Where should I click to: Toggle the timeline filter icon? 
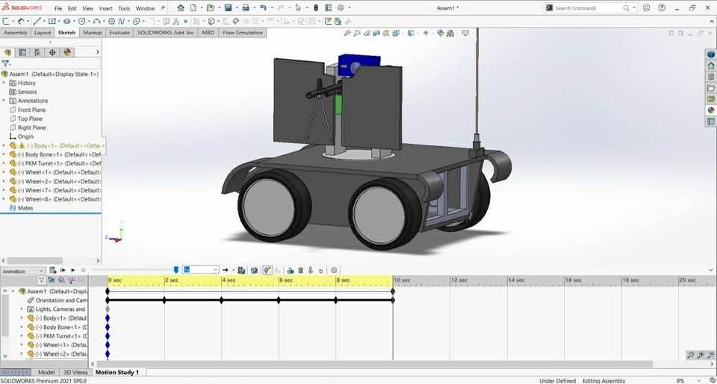point(42,280)
